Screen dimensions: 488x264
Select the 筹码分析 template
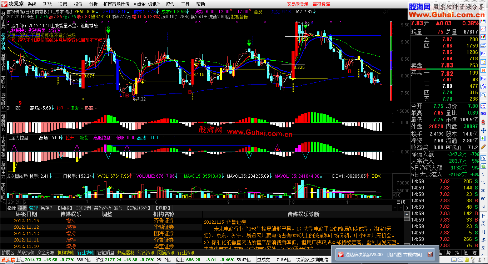pyautogui.click(x=103, y=208)
